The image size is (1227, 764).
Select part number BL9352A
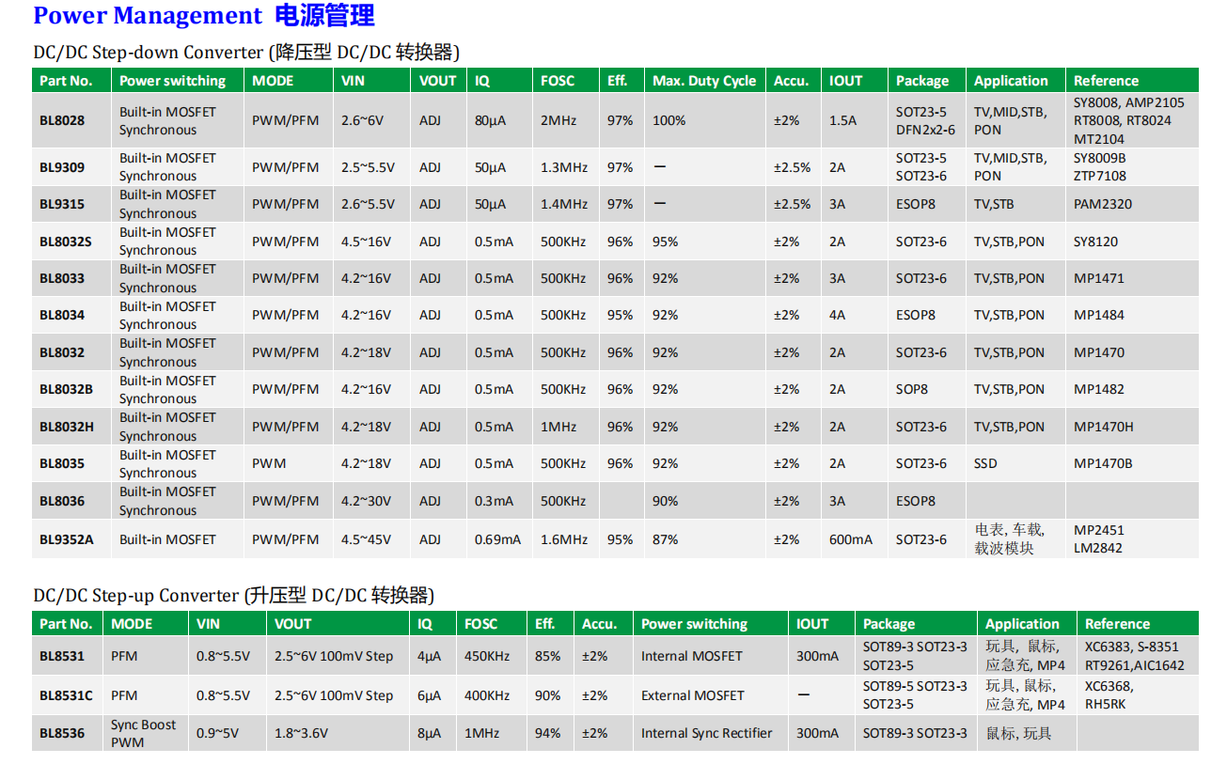pyautogui.click(x=66, y=539)
